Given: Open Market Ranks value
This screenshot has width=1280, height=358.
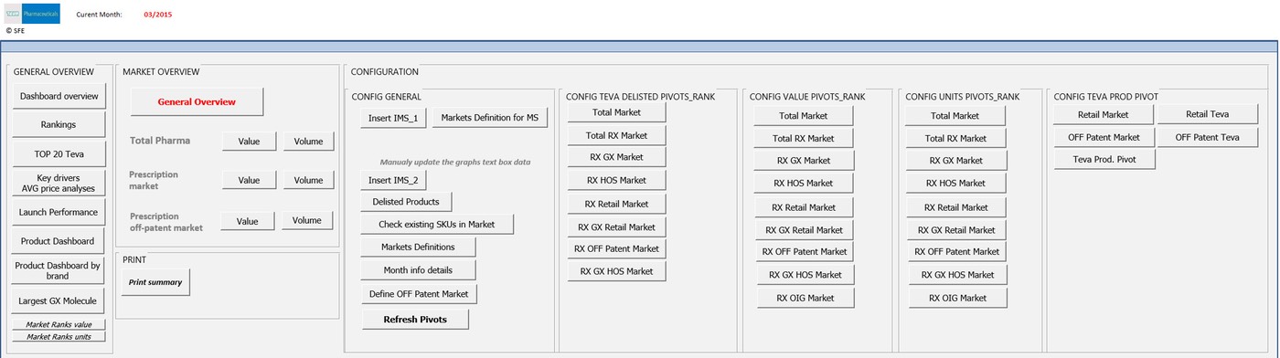Looking at the screenshot, I should coord(59,324).
